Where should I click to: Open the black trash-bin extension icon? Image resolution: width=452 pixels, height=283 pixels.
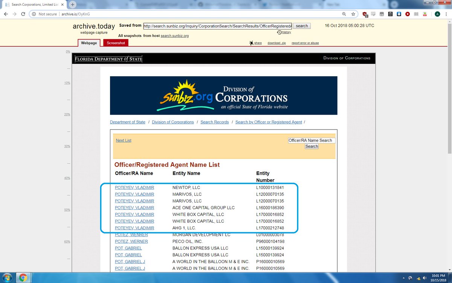tap(390, 14)
